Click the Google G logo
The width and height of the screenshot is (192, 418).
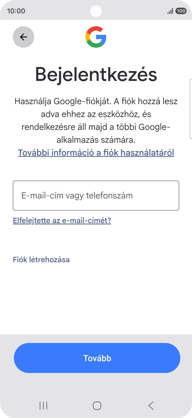(96, 37)
